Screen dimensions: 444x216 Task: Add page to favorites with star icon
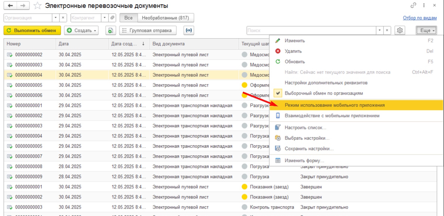pyautogui.click(x=38, y=6)
